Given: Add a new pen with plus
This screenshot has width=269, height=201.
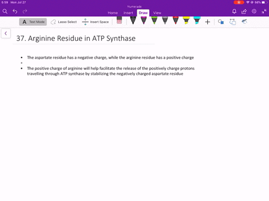Looking at the screenshot, I should (207, 22).
